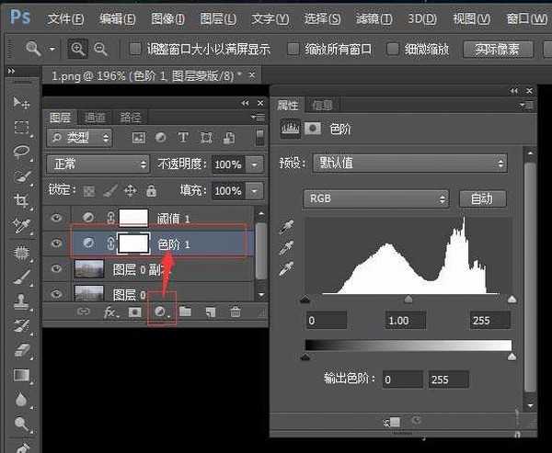Hide the 阈值 1 layer via eye icon
Viewport: 552px width, 453px height.
click(x=57, y=218)
